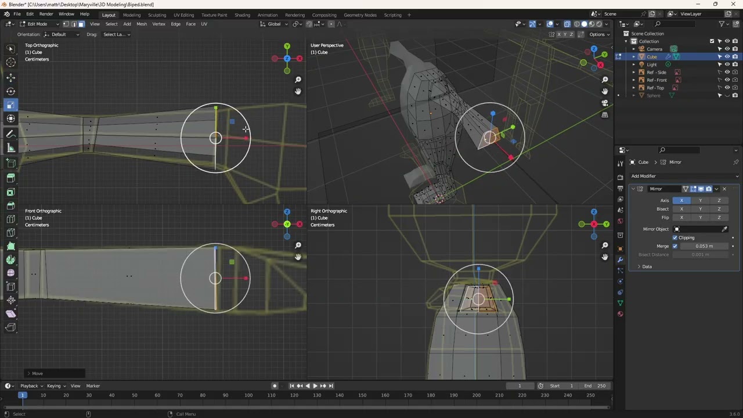Enable Flip Z option
Image resolution: width=743 pixels, height=418 pixels.
click(719, 217)
